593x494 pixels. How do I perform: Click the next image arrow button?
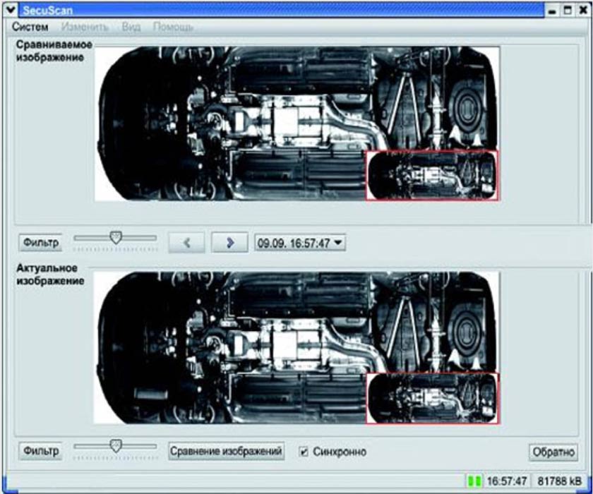(229, 242)
